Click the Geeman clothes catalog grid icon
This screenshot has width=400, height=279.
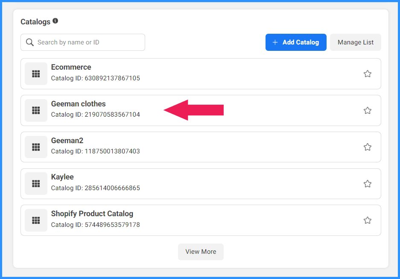36,111
